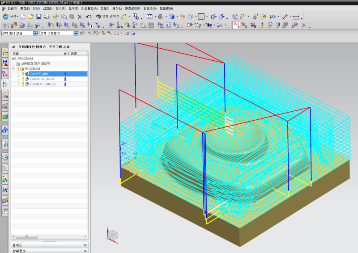Screen dimensions: 358x253
Task: Click the Undo arrow icon
Action: [89, 17]
